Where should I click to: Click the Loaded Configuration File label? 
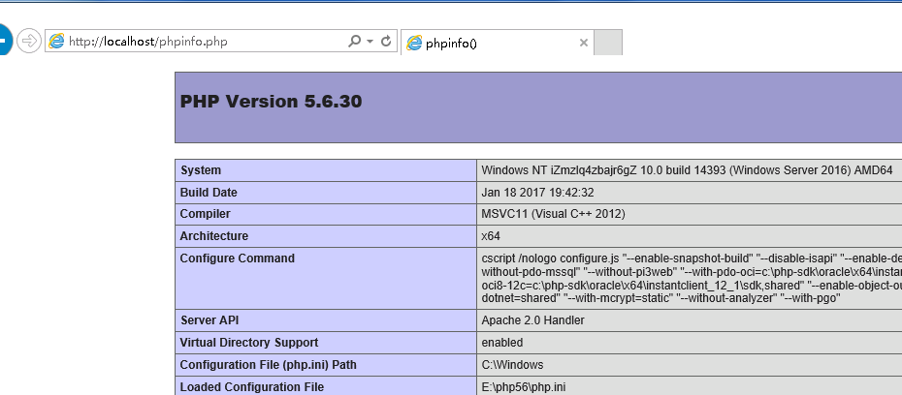(x=252, y=387)
